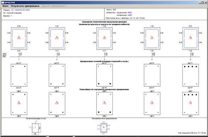The image size is (208, 137).
Task: Select discrete reinforcement diagram labeled 4ø32
Action: (x=190, y=103)
